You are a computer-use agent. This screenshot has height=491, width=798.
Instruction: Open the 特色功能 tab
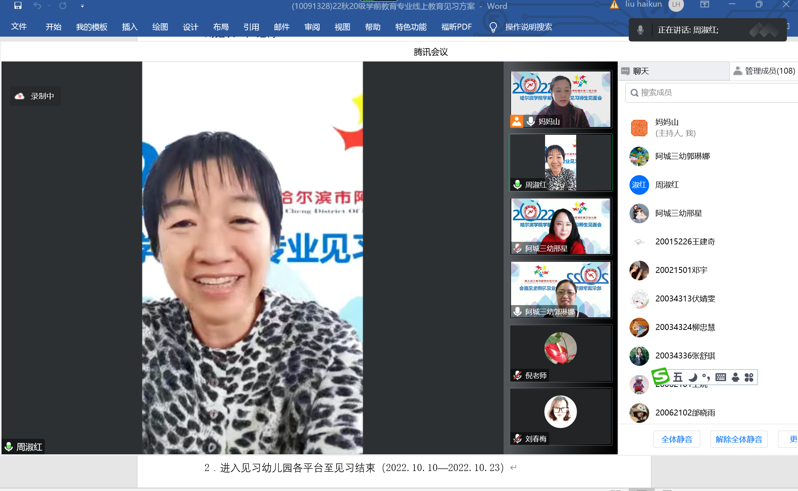[x=411, y=27]
